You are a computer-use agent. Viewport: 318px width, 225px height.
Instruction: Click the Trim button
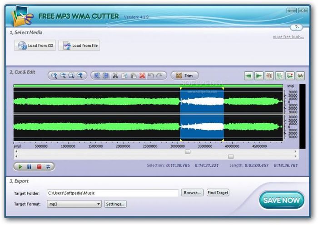184,76
